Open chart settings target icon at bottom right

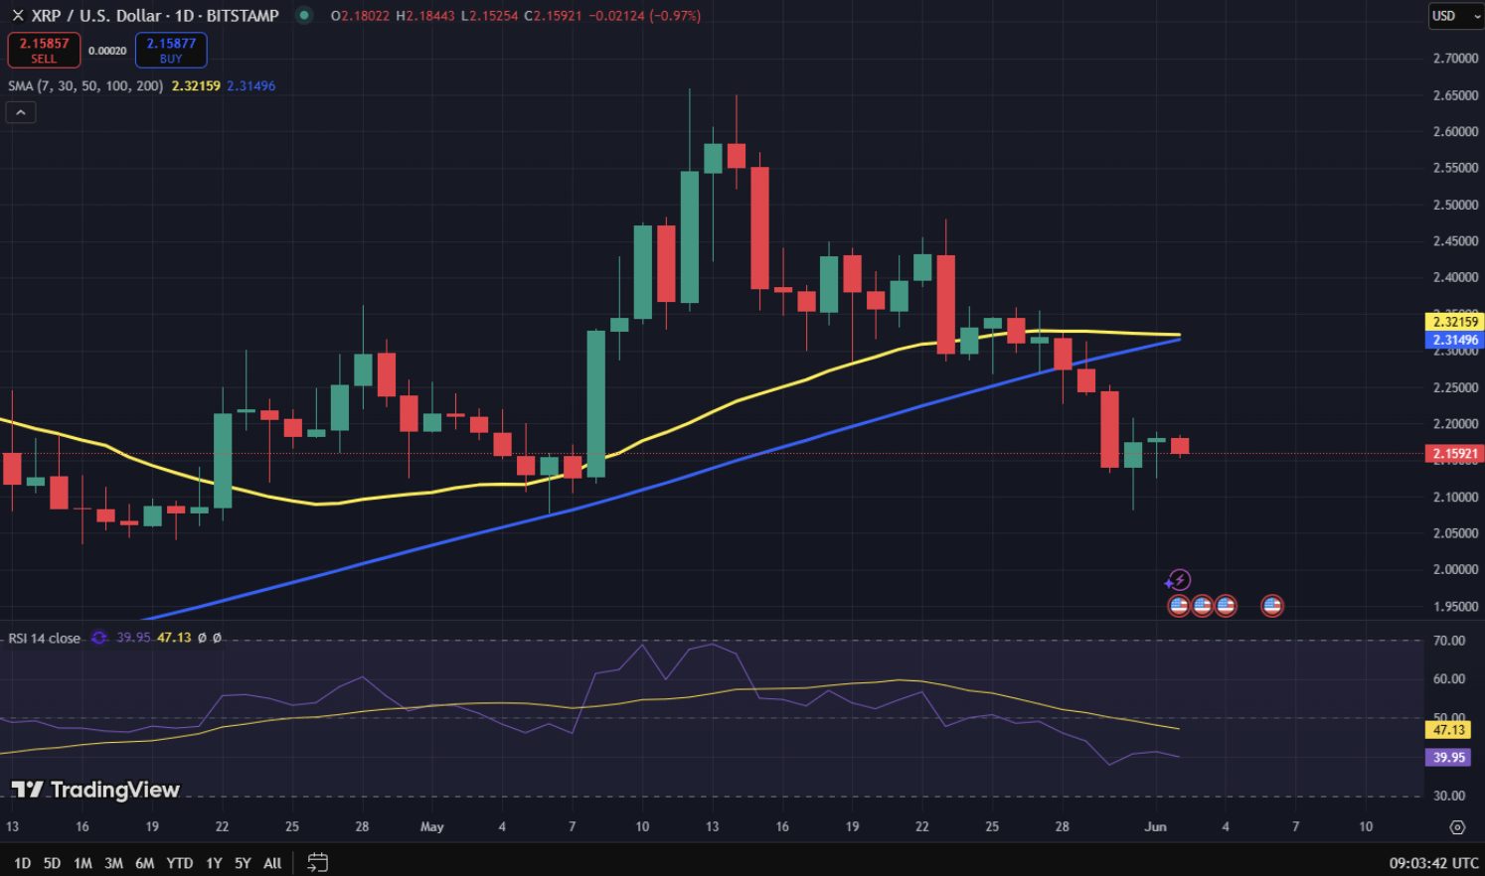pyautogui.click(x=1457, y=827)
